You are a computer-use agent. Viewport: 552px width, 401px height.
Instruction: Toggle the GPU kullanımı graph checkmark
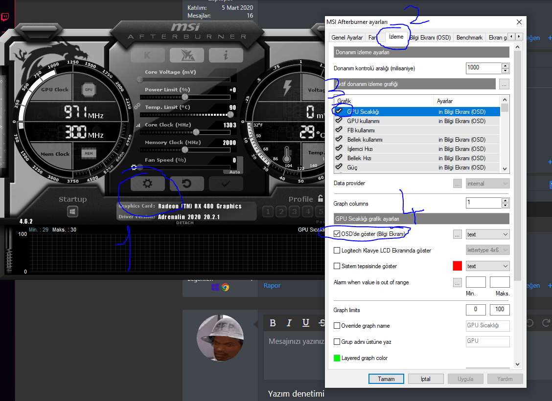point(339,121)
